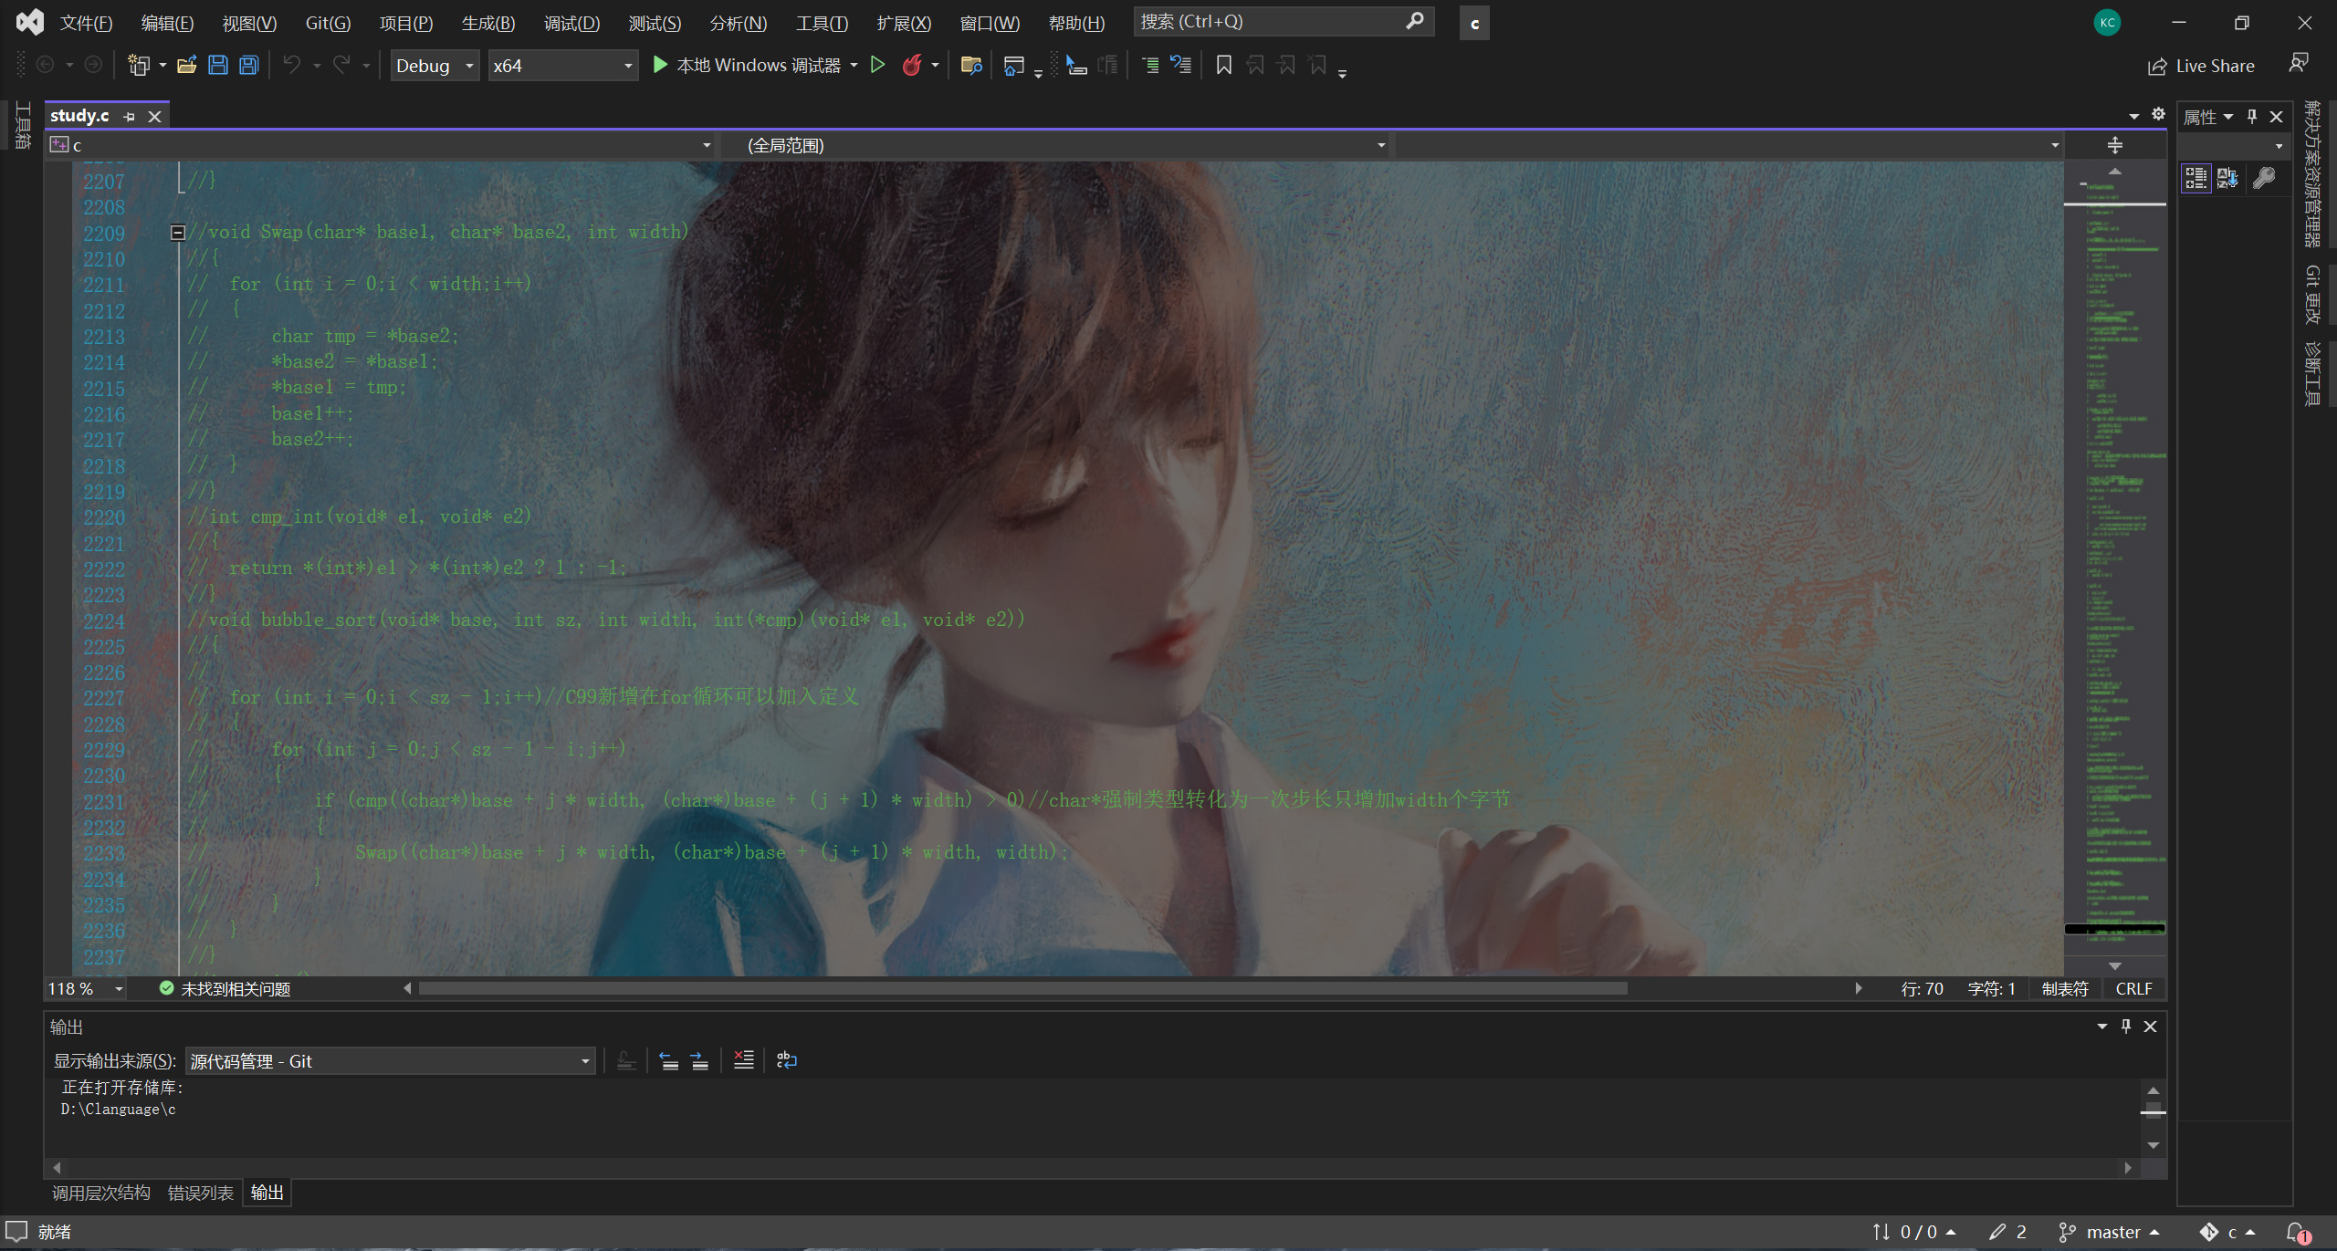The height and width of the screenshot is (1251, 2337).
Task: Toggle pin on the study.c tab
Action: click(x=130, y=117)
